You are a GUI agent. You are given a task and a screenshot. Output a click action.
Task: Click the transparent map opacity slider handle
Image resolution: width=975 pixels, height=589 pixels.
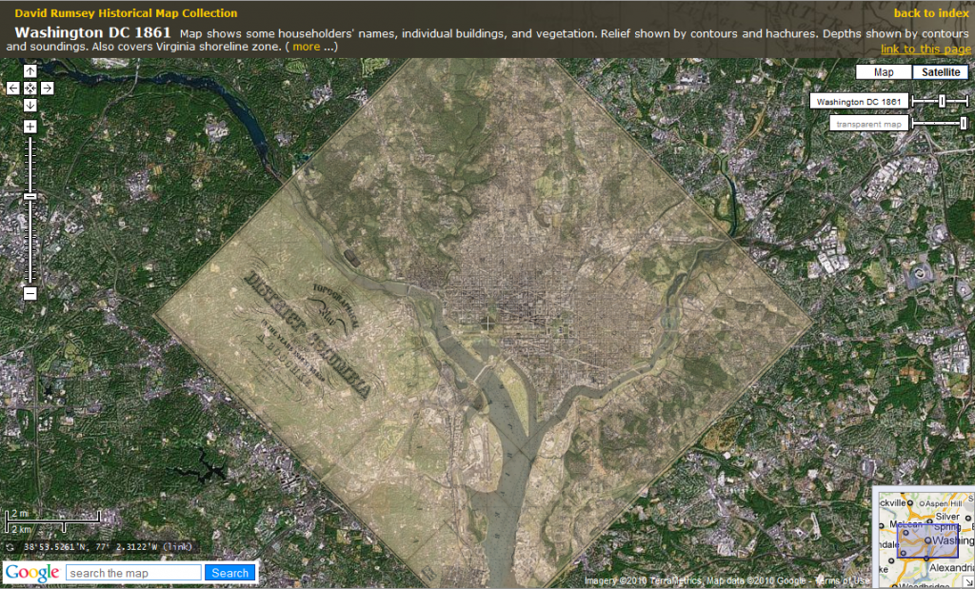[x=964, y=123]
